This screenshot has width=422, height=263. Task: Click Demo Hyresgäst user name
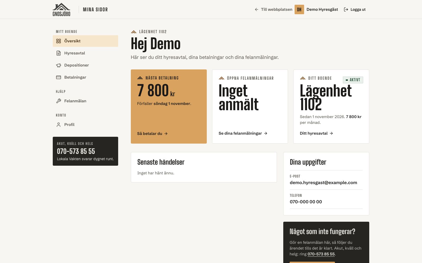pos(322,9)
